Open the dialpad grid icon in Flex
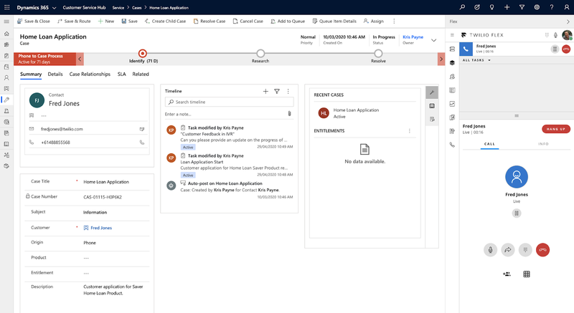The height and width of the screenshot is (313, 574). 526,274
